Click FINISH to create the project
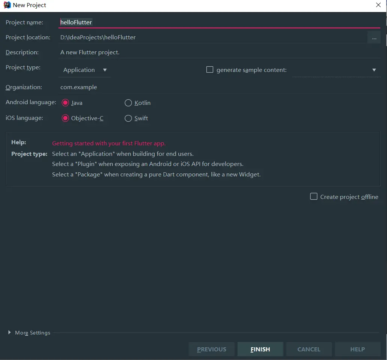 click(x=260, y=349)
